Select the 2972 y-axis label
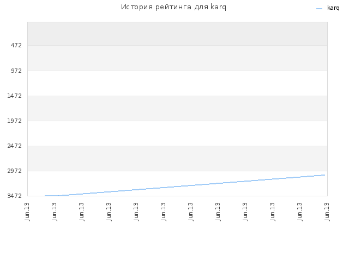Image resolution: width=349 pixels, height=261 pixels. (15, 171)
